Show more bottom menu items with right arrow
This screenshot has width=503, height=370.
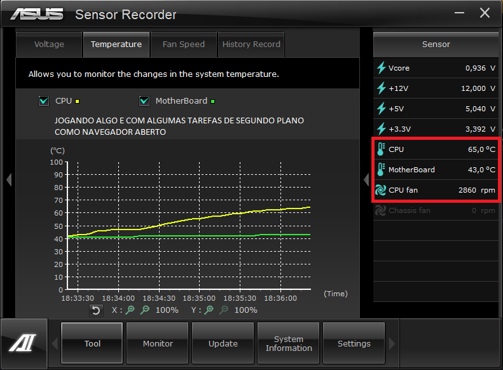(x=392, y=344)
